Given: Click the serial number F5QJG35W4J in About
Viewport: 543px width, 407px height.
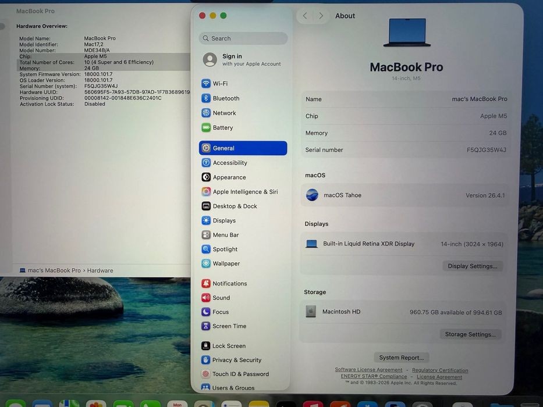Looking at the screenshot, I should click(x=486, y=150).
